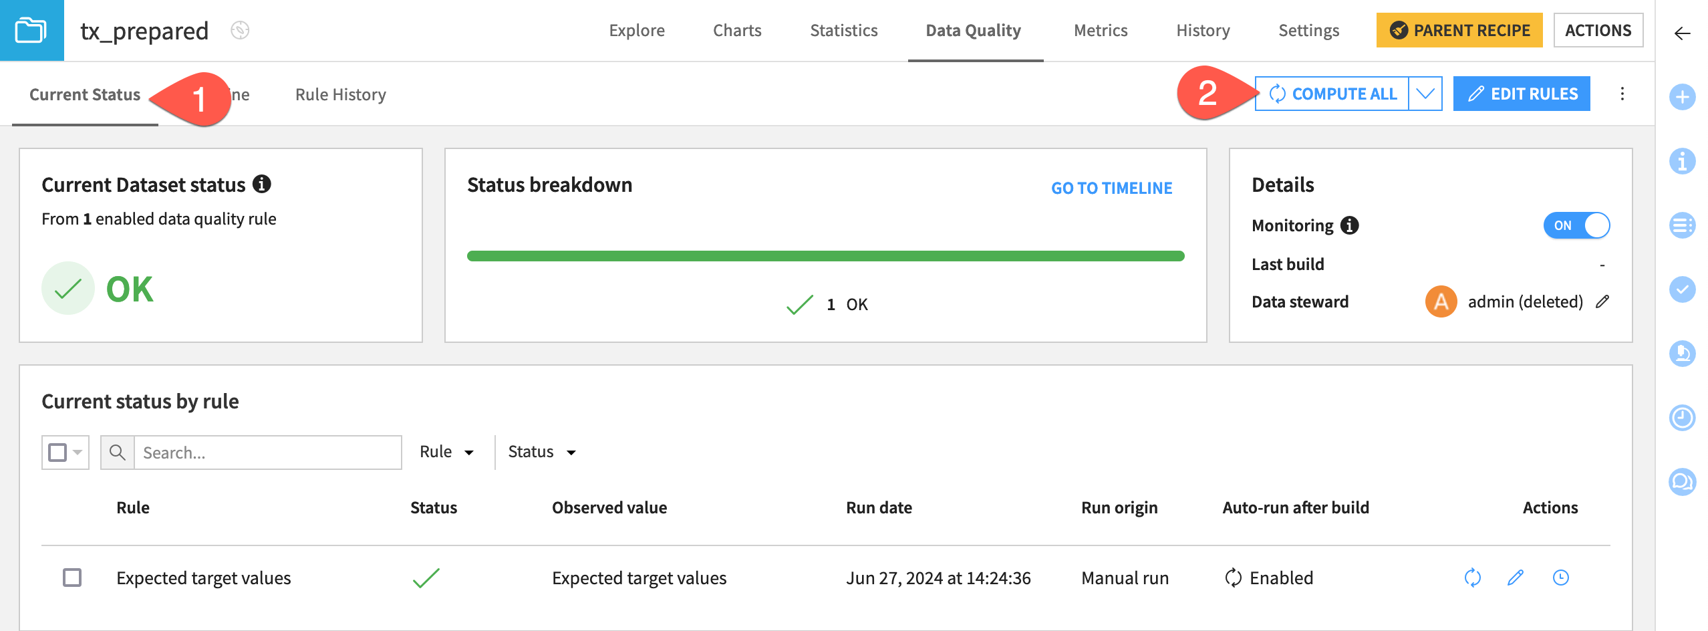Expand the select-all checkbox dropdown arrow
Image resolution: width=1708 pixels, height=631 pixels.
coord(78,453)
